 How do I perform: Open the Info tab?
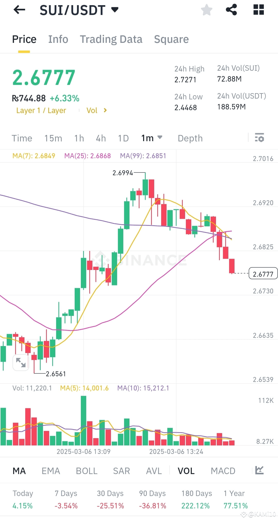point(58,39)
